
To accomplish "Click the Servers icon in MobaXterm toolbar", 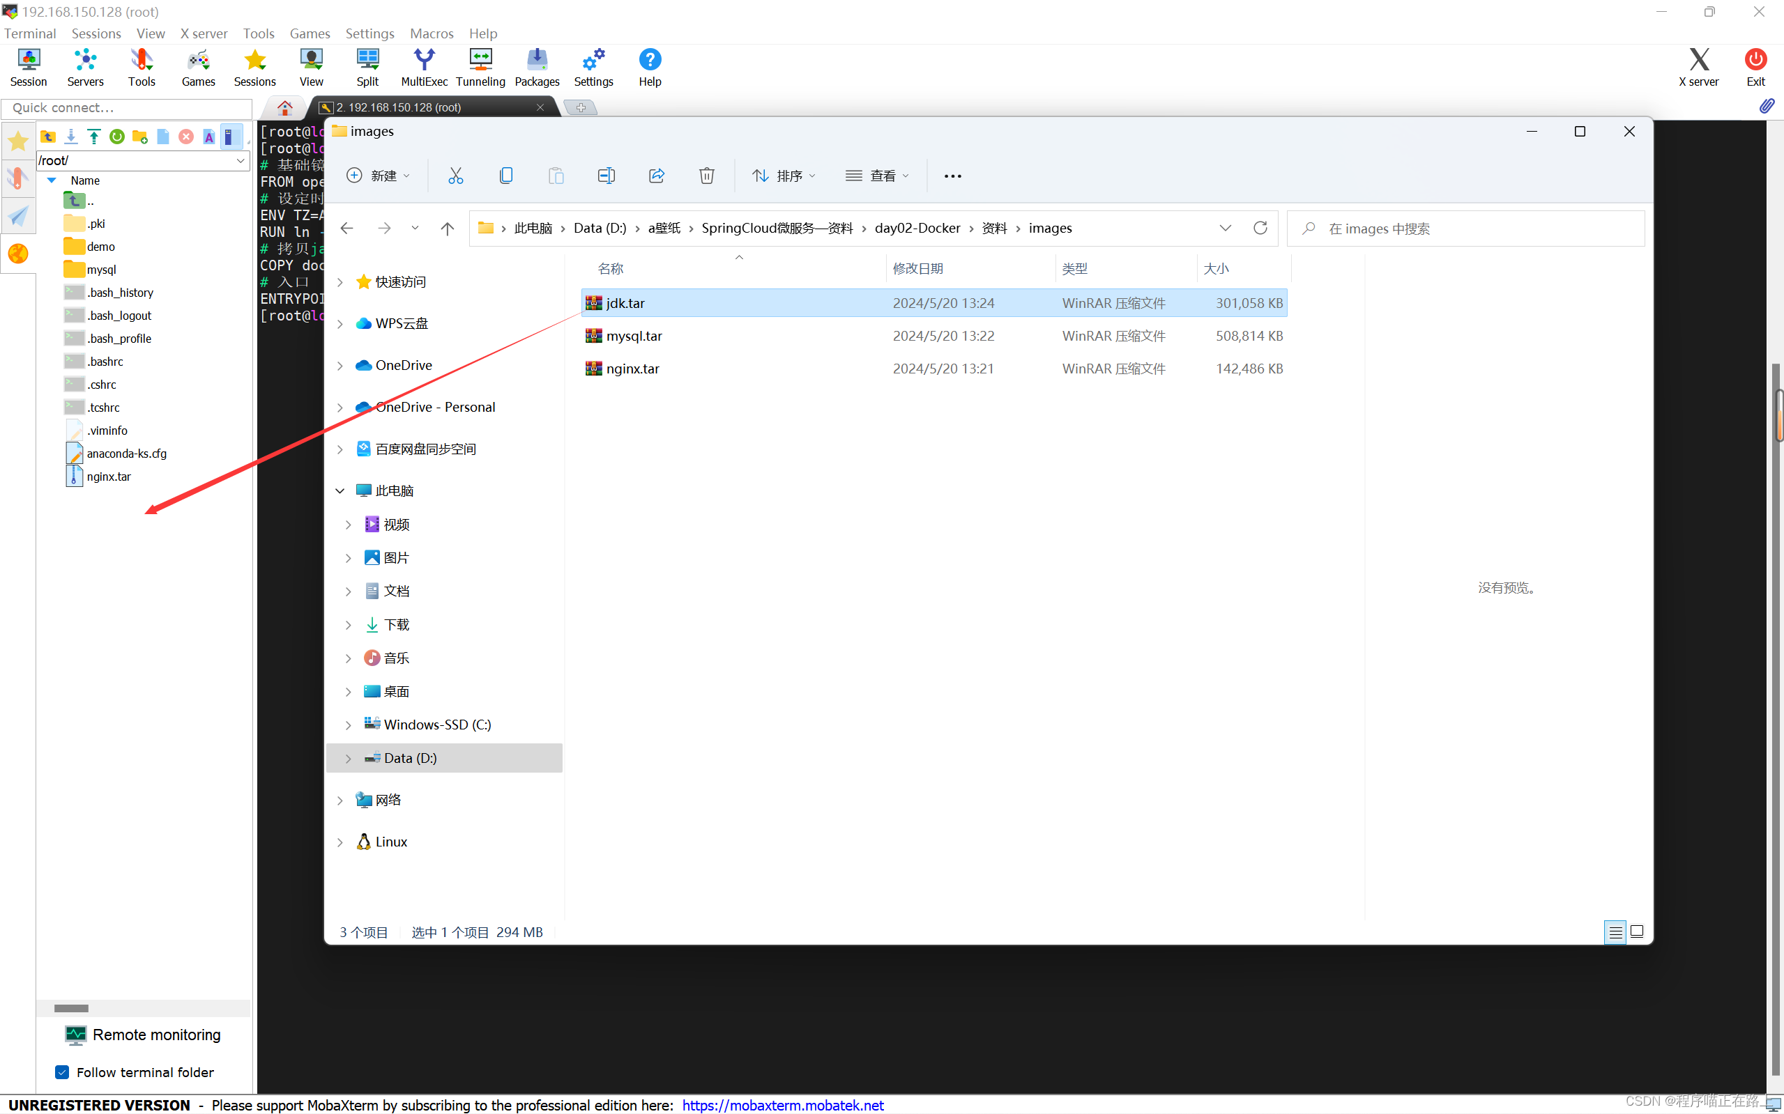I will (x=85, y=67).
